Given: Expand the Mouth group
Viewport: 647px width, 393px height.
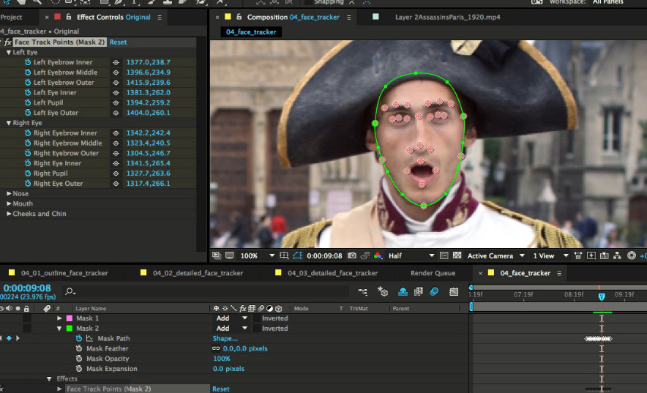Looking at the screenshot, I should [9, 203].
